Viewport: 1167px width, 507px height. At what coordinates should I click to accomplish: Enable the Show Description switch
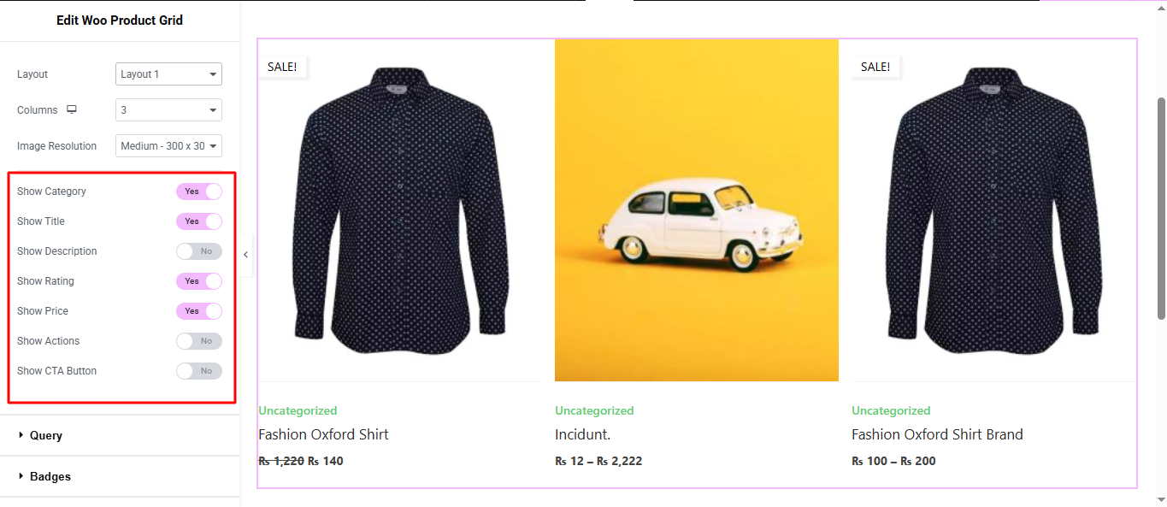click(198, 251)
